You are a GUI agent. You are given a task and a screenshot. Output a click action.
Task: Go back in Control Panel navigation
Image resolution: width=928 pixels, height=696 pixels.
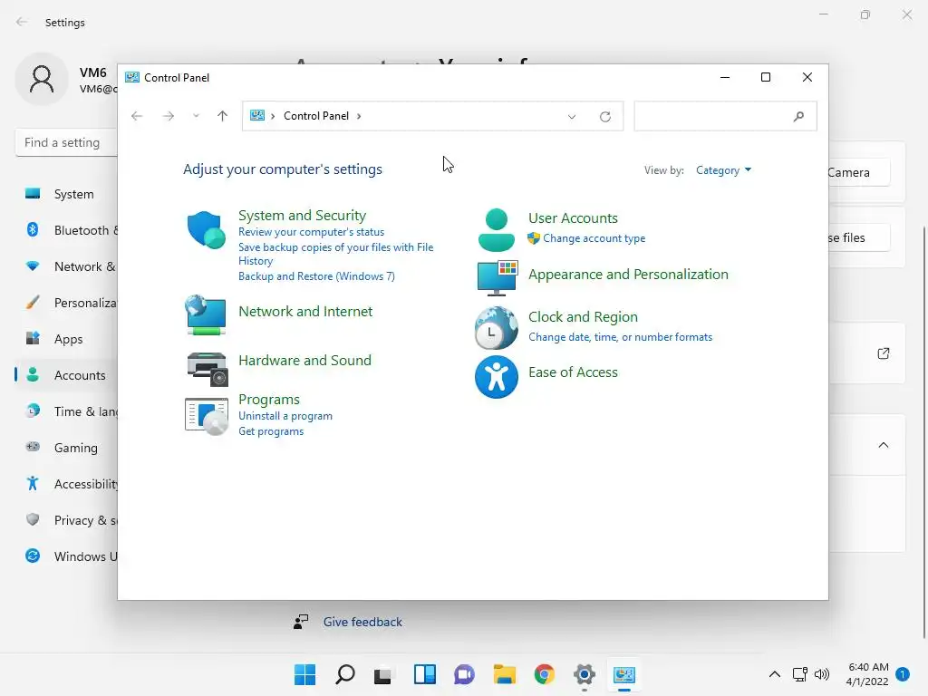[x=137, y=116]
